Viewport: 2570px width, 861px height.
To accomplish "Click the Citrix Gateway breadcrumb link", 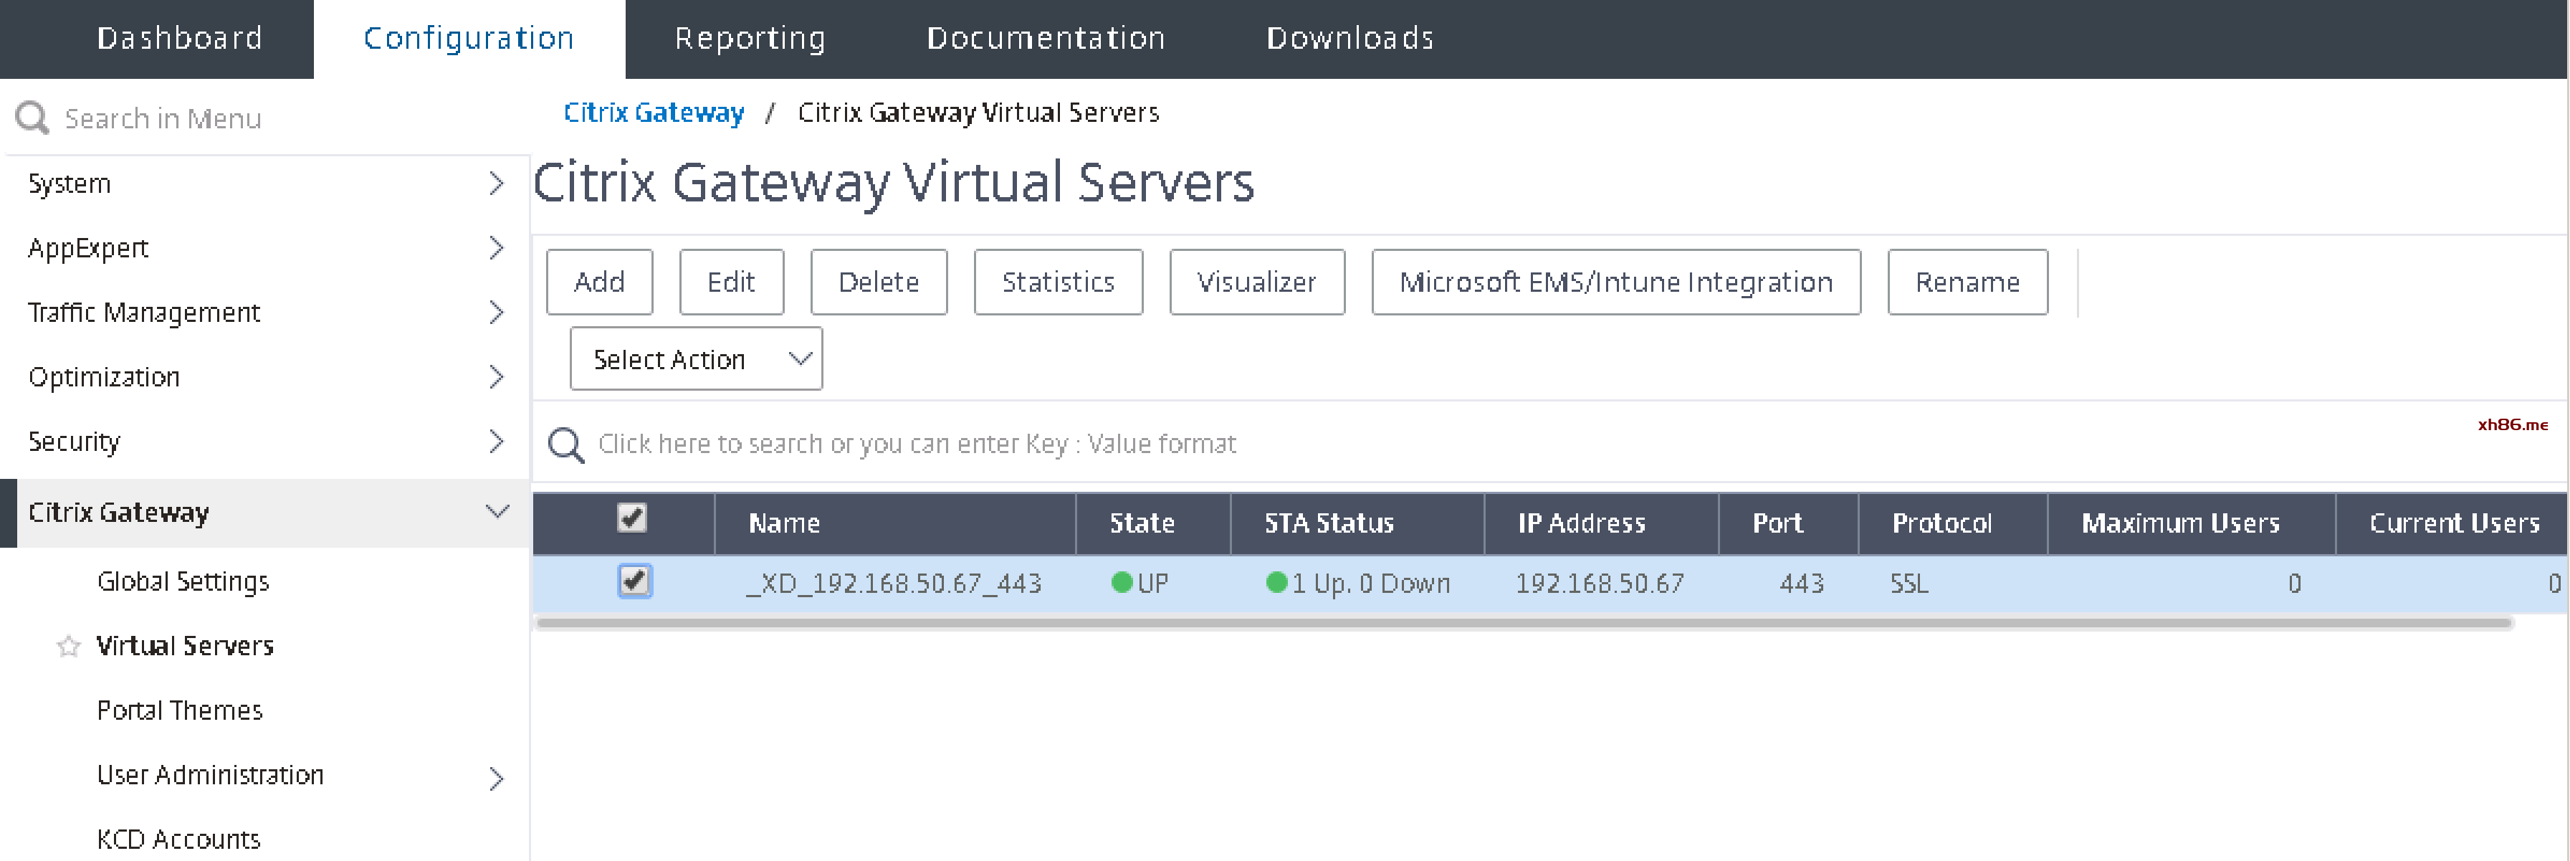I will click(x=654, y=112).
